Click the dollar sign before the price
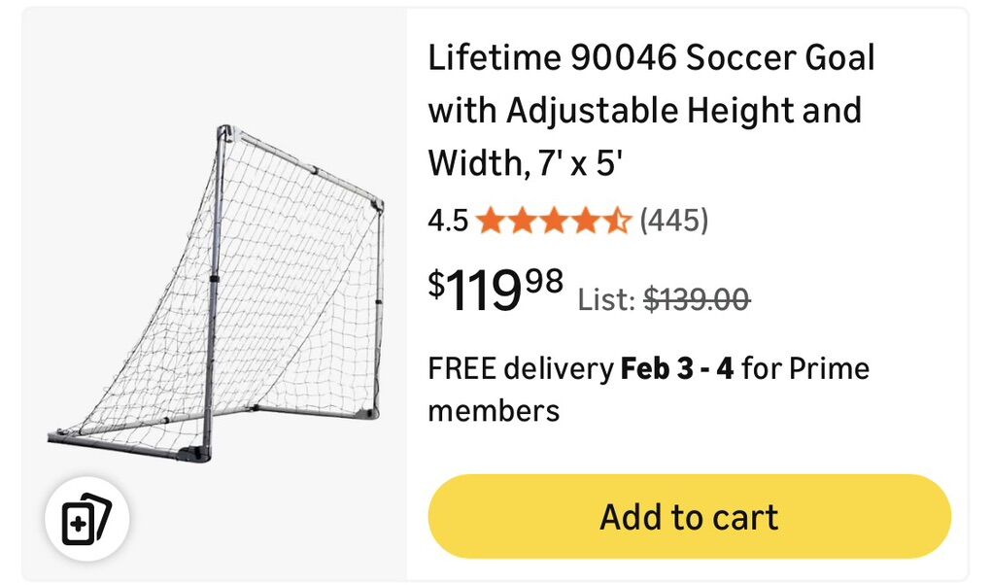The image size is (991, 585). point(437,284)
